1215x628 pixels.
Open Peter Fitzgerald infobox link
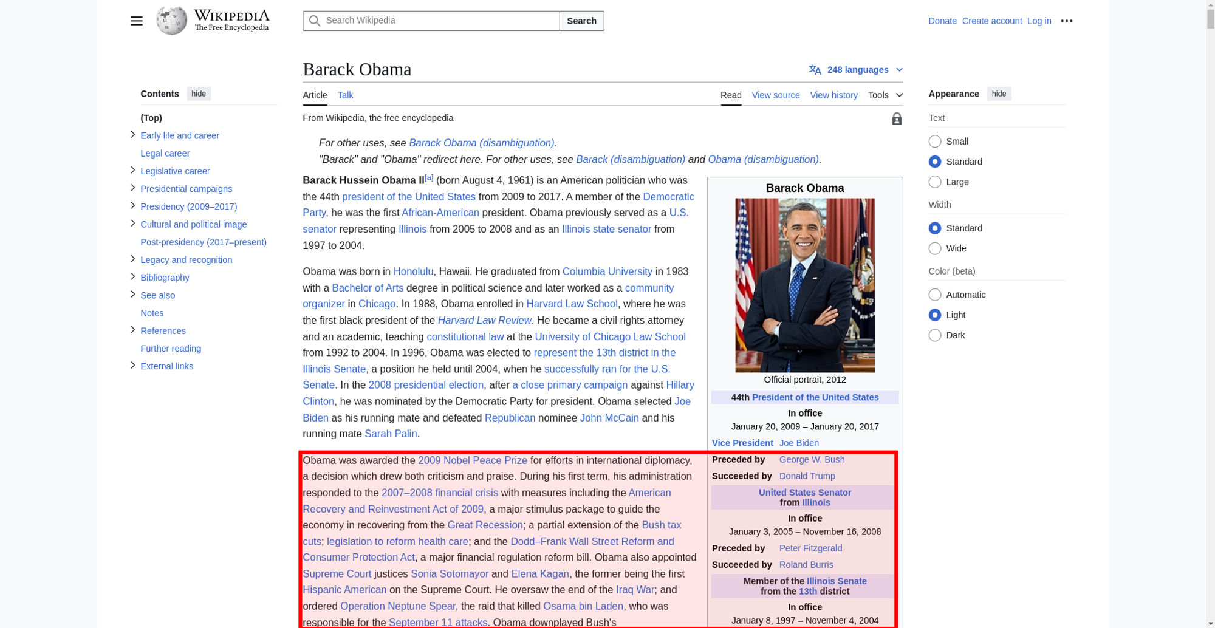click(810, 548)
